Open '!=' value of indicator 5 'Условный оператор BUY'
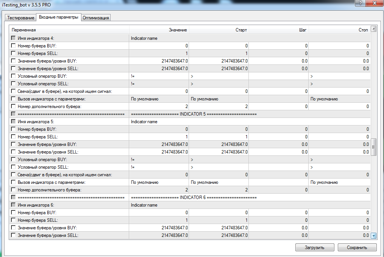 133,160
